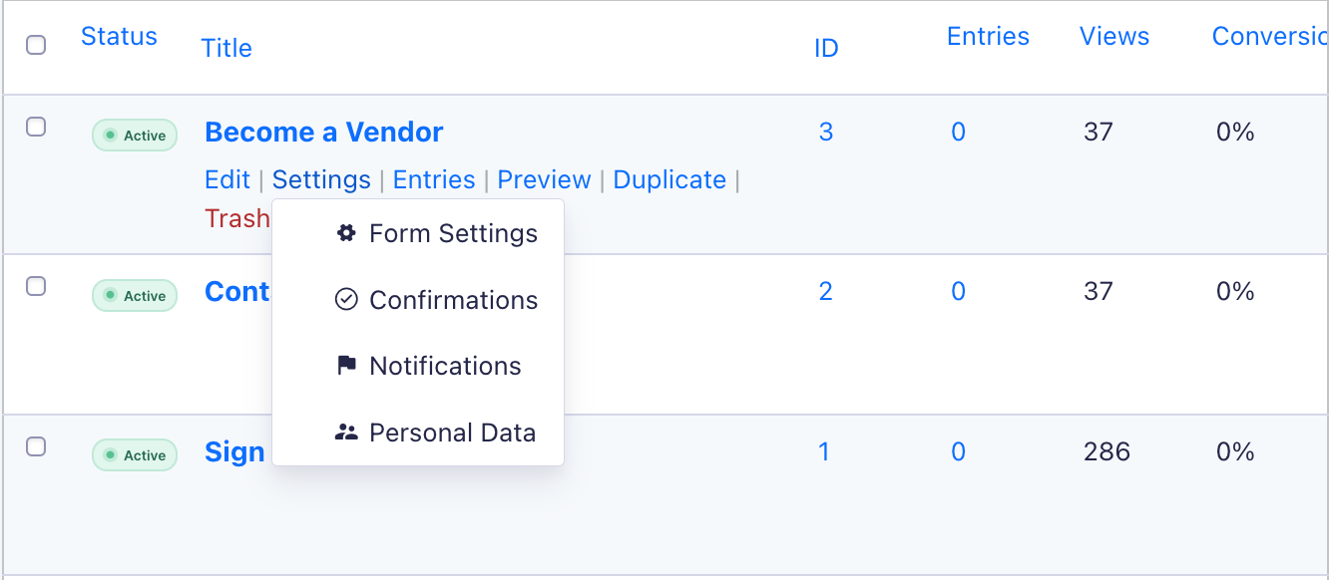
Task: Select the Become a Vendor row checkbox
Action: [36, 127]
